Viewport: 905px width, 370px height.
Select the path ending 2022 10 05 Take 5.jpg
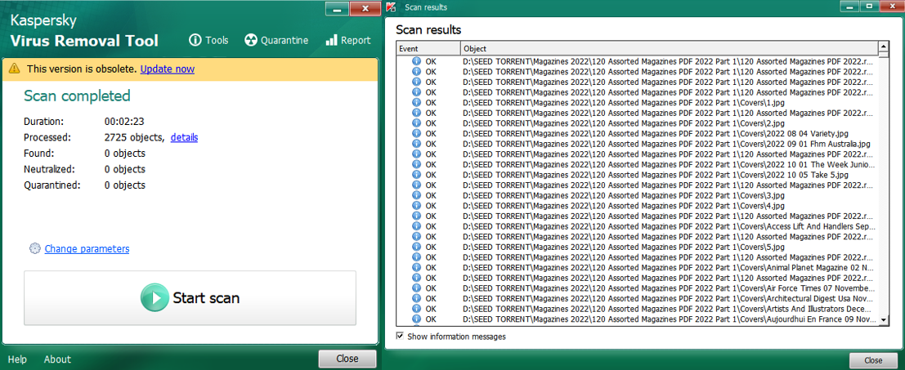[x=655, y=175]
